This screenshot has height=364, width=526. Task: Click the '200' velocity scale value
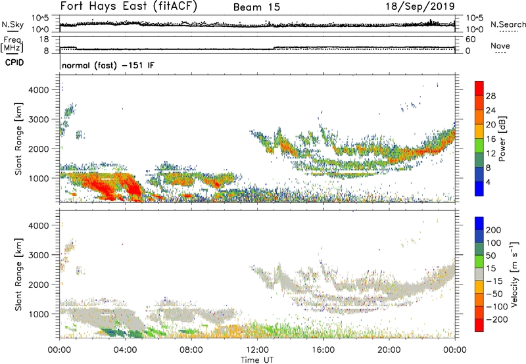pos(494,230)
